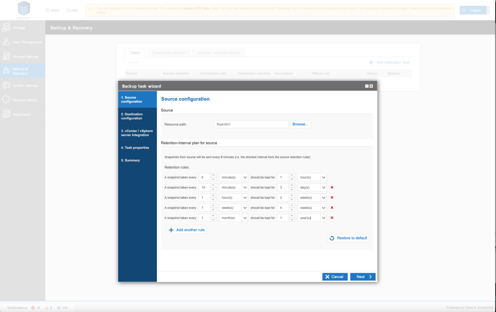The height and width of the screenshot is (312, 496).
Task: Click Next to continue the wizard
Action: (363, 277)
